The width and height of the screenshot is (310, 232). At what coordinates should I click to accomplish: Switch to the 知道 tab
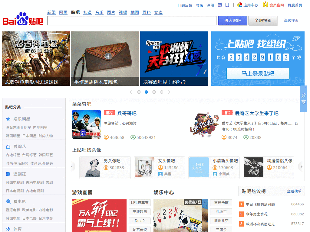point(87,12)
